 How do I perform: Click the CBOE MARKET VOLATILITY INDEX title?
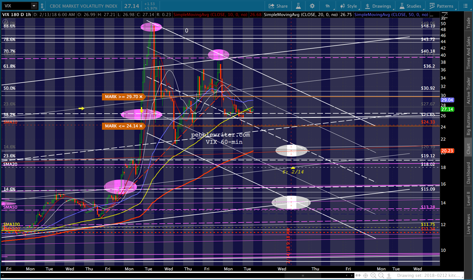tap(83, 6)
